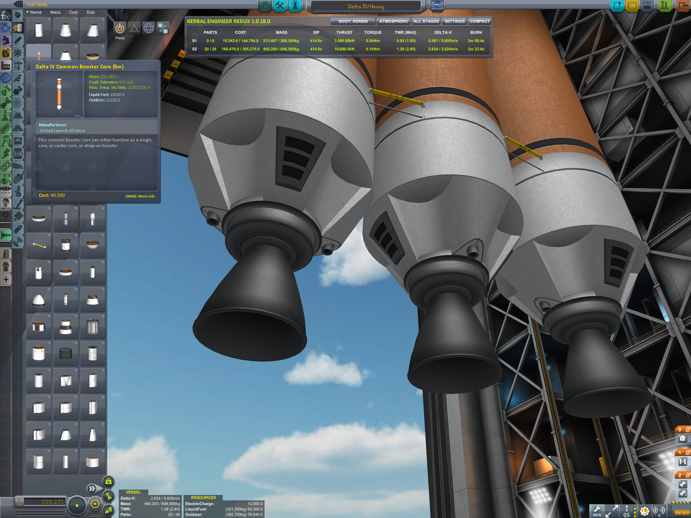The width and height of the screenshot is (691, 518).
Task: Select the Offset gizmo tool
Action: coord(134,28)
